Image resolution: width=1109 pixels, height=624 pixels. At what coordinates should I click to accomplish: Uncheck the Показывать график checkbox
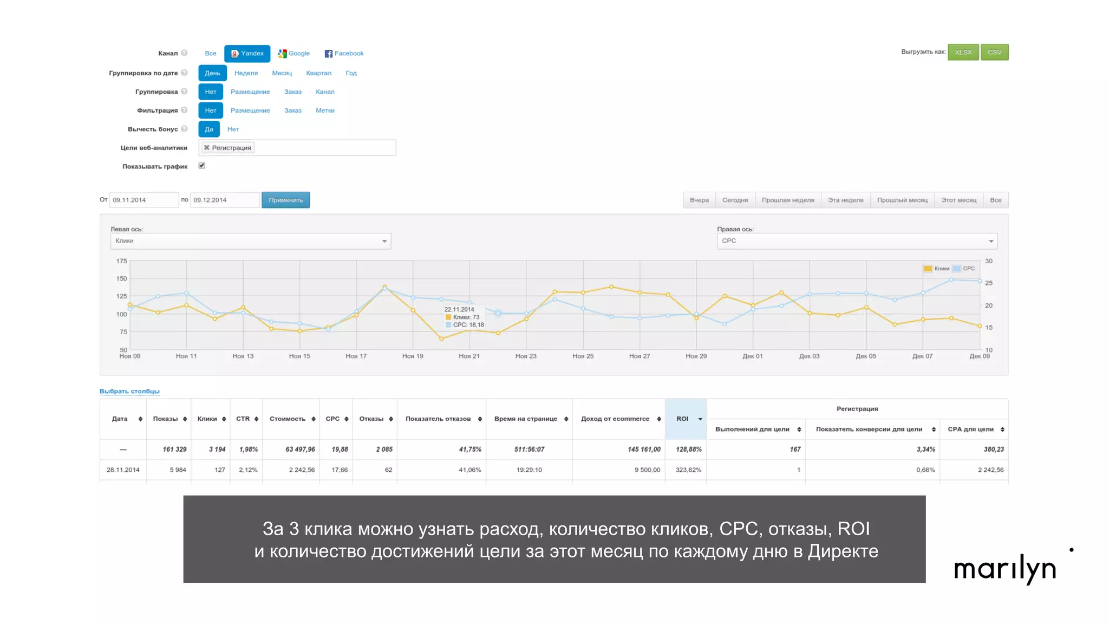pyautogui.click(x=201, y=166)
